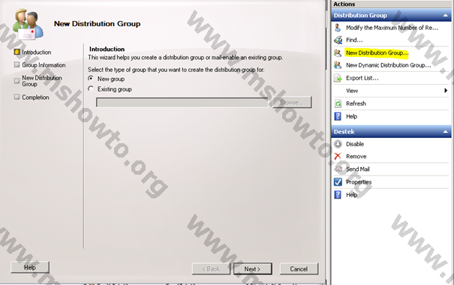Select the New Distribution Group wizard step
This screenshot has width=454, height=285.
click(x=42, y=81)
